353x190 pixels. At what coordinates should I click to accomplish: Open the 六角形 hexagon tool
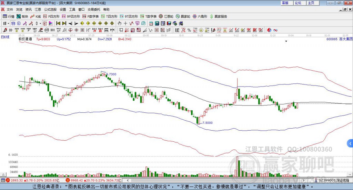[200, 17]
